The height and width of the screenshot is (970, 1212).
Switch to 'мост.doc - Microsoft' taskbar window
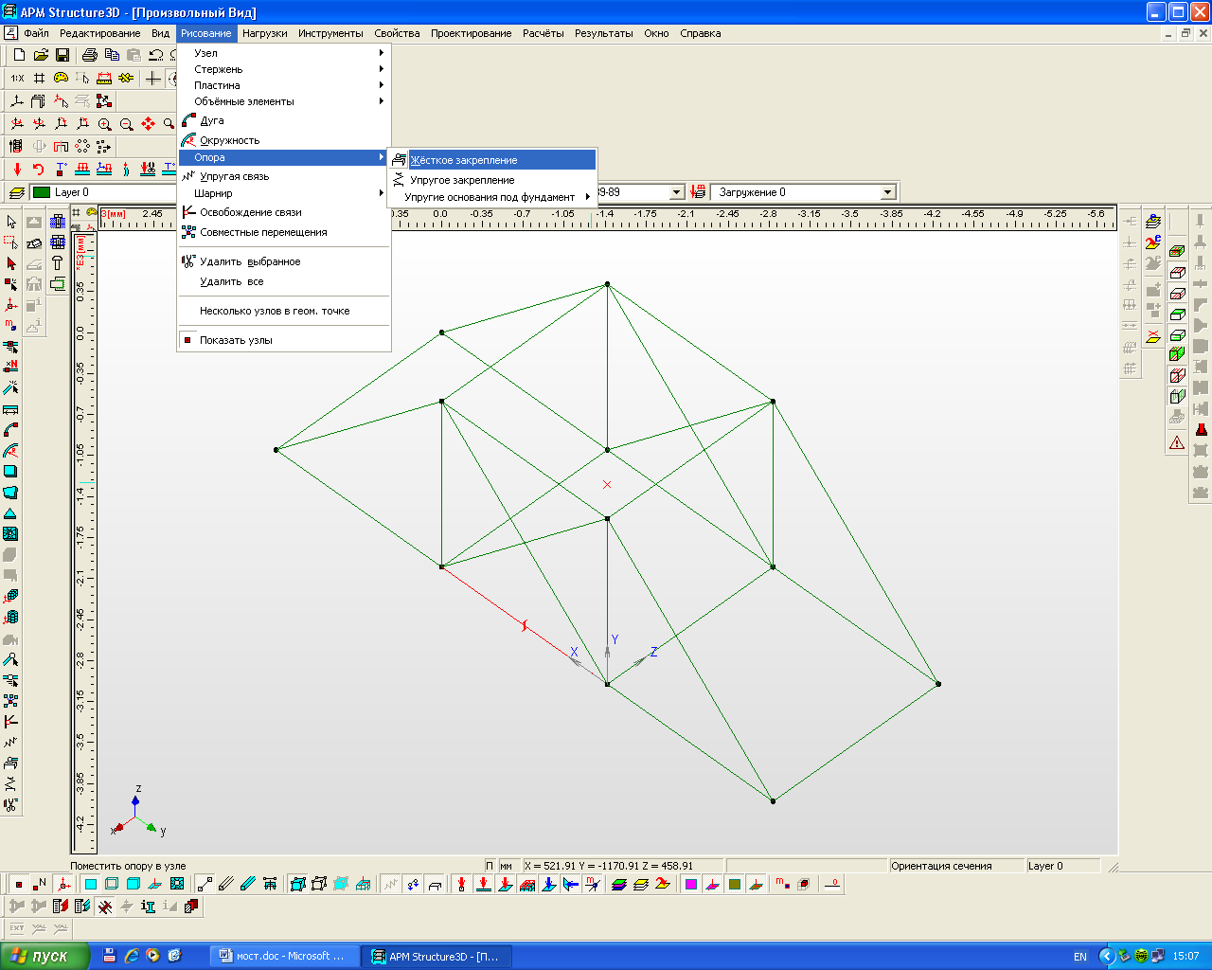point(284,956)
